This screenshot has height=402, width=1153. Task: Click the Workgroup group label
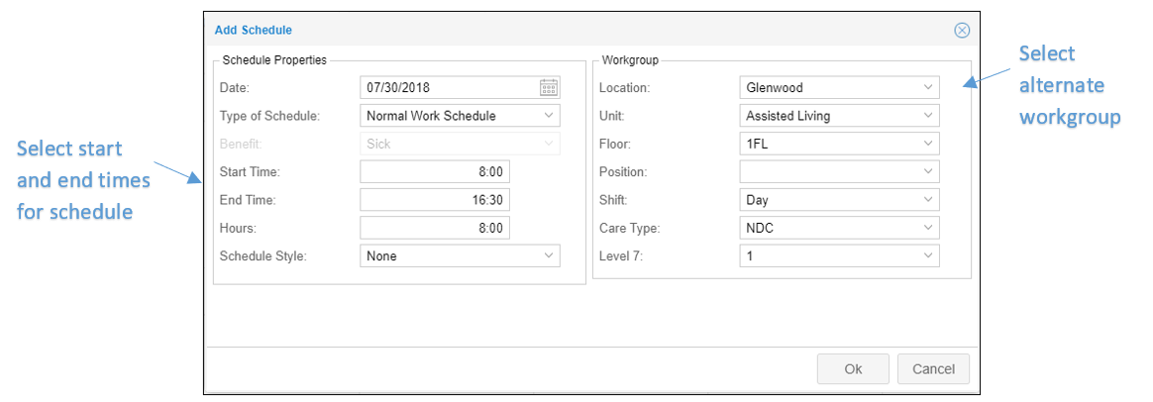tap(630, 60)
